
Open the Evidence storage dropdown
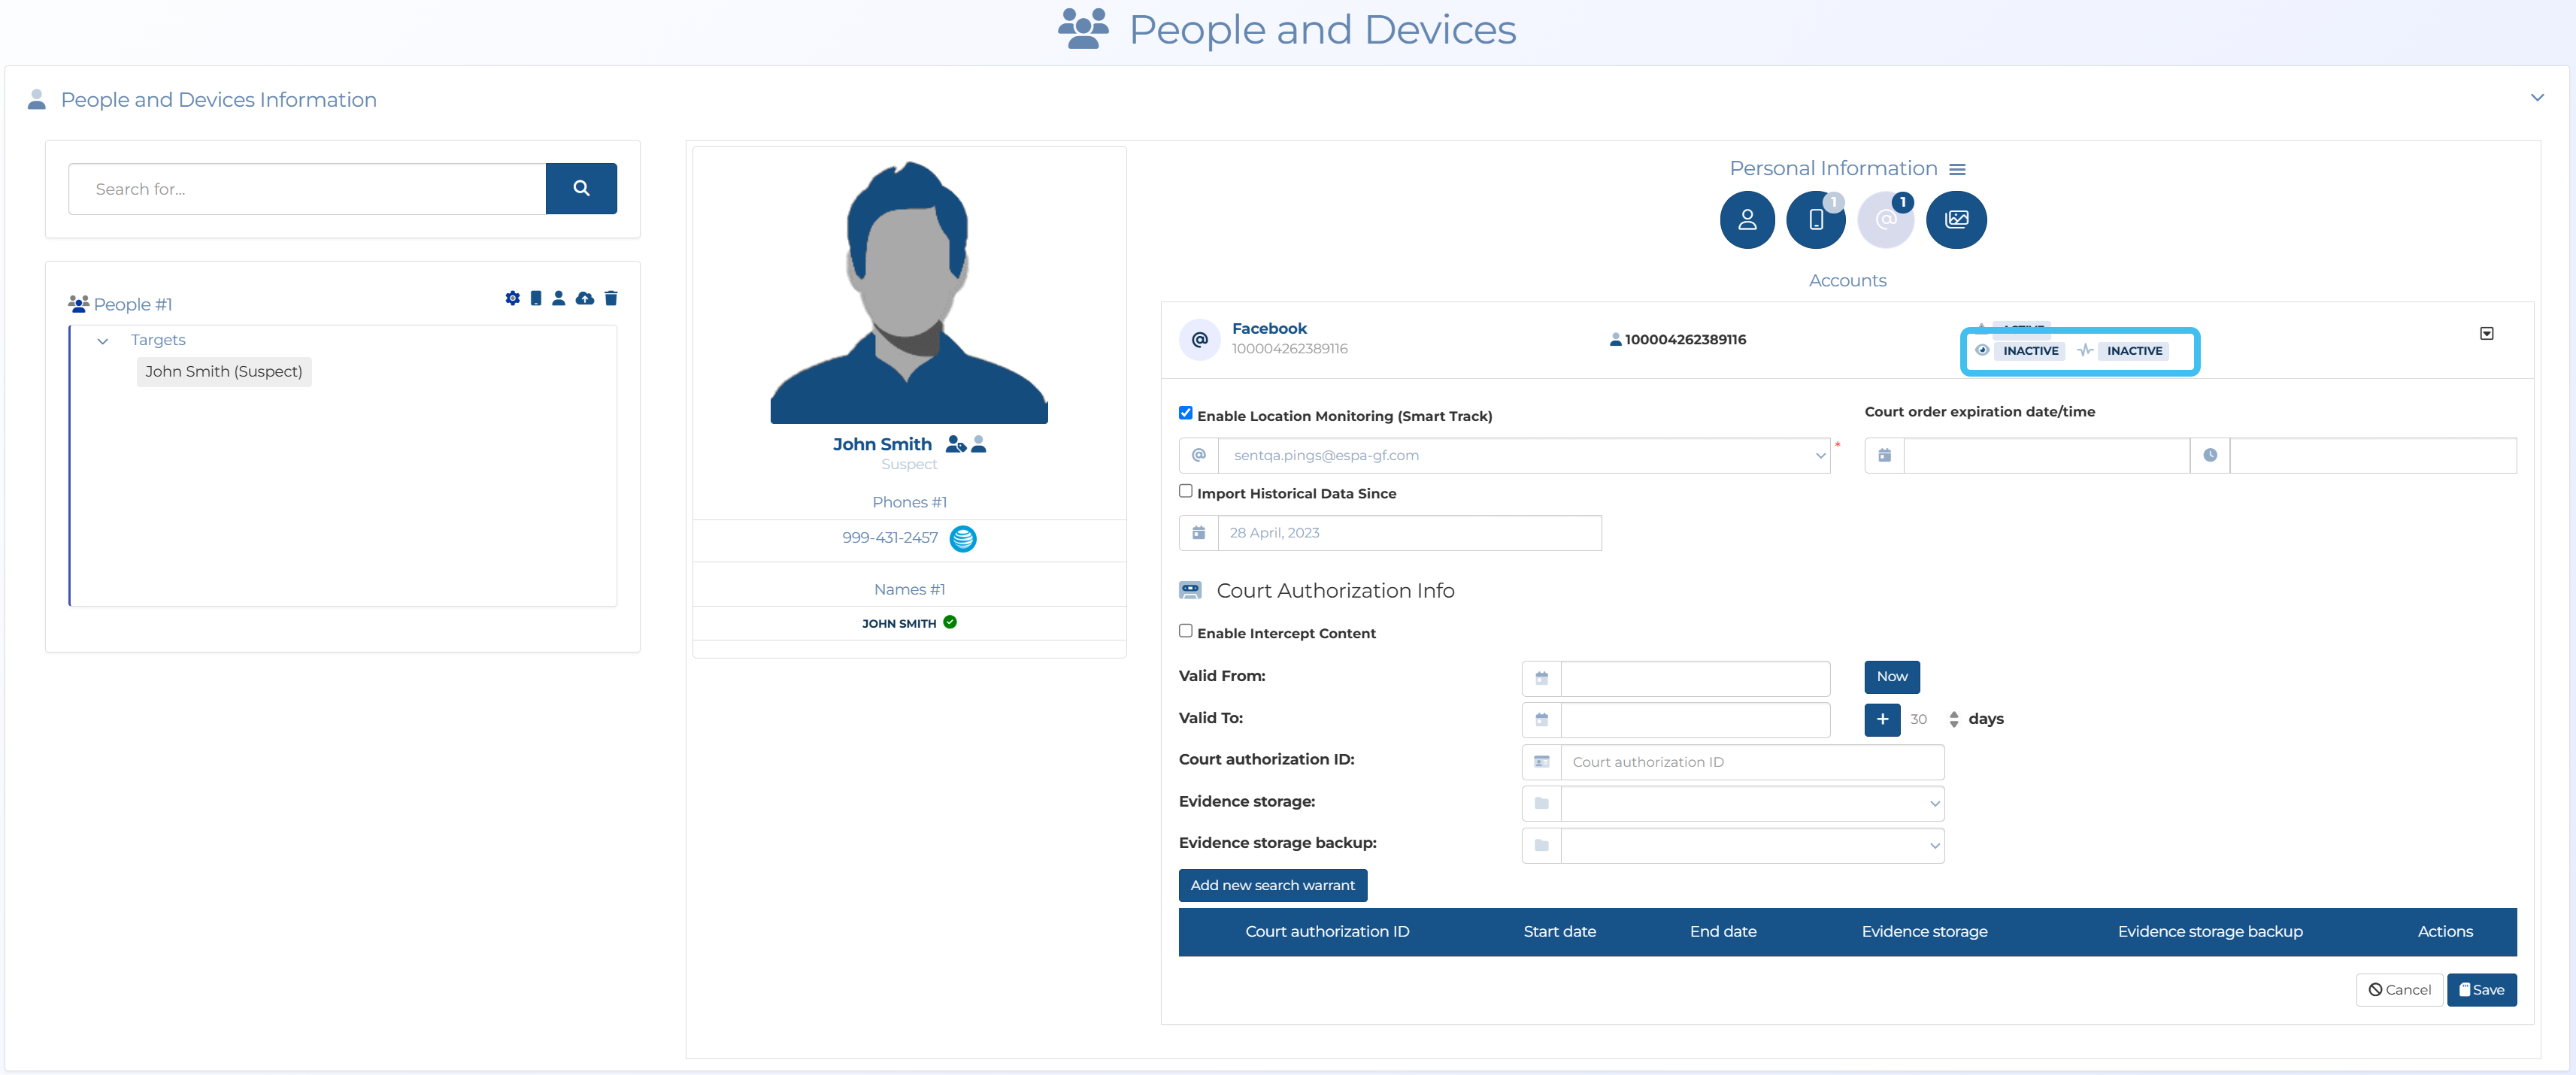pyautogui.click(x=1751, y=803)
